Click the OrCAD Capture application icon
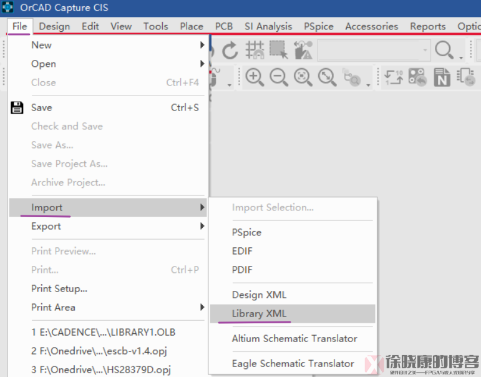The height and width of the screenshot is (377, 481). tap(7, 7)
